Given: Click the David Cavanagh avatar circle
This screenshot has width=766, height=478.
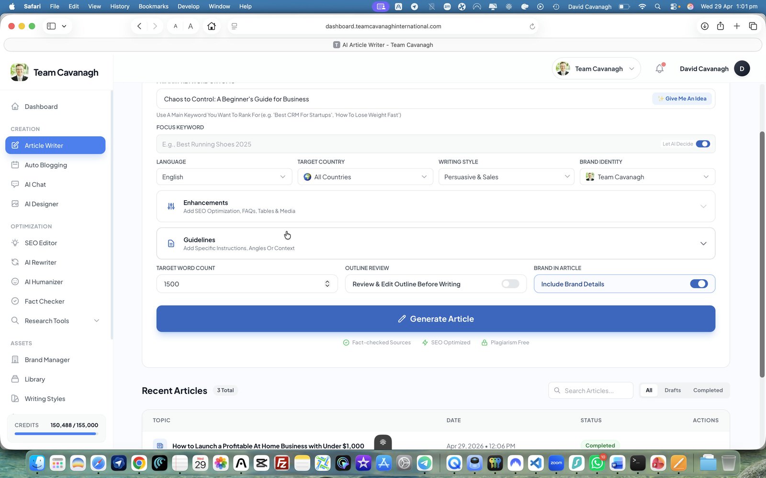Looking at the screenshot, I should tap(742, 69).
